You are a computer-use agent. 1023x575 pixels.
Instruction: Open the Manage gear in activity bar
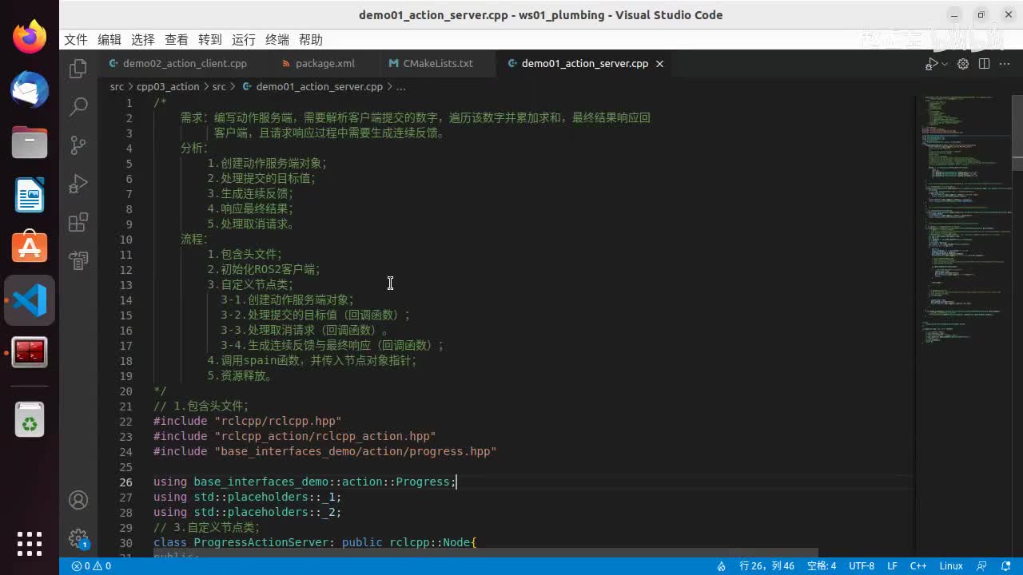click(78, 538)
